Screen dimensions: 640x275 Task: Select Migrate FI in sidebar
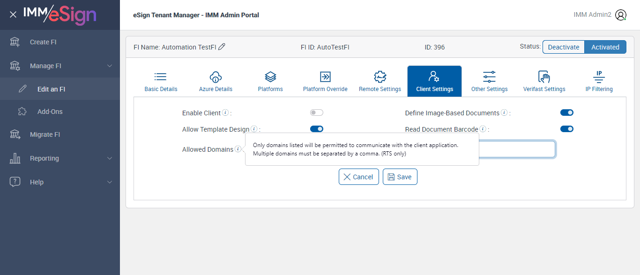[60, 134]
